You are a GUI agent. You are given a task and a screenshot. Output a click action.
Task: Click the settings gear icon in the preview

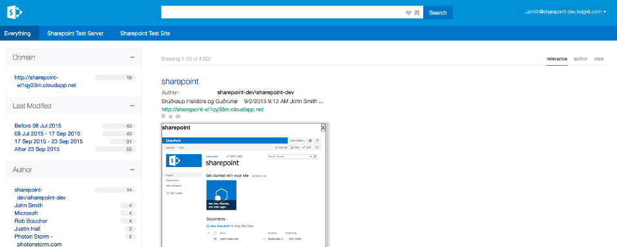[310, 140]
